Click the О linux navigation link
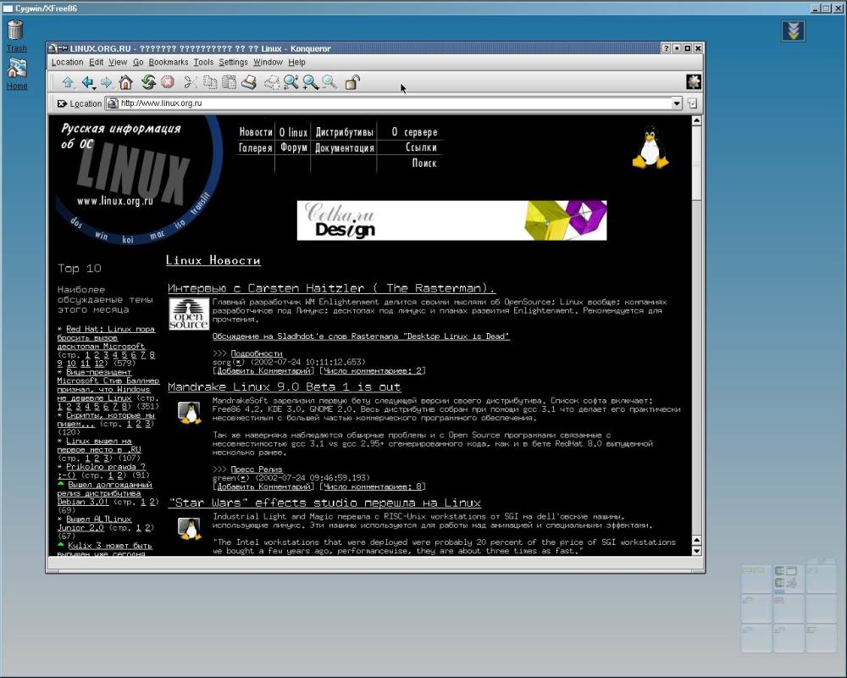The height and width of the screenshot is (678, 847). click(293, 132)
